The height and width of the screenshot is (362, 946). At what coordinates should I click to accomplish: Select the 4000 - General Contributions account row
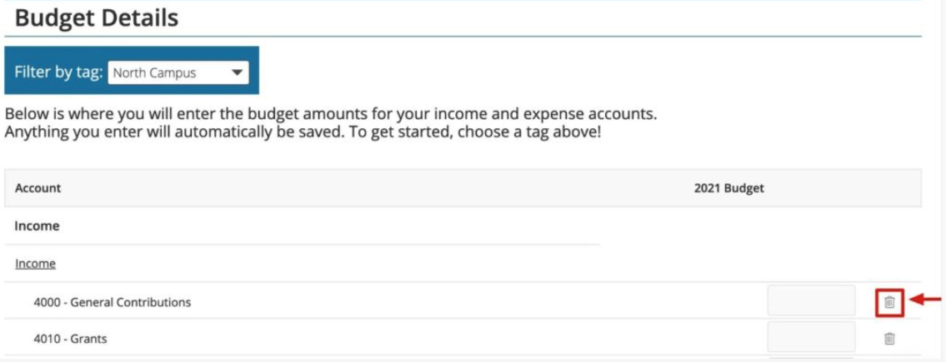coord(463,300)
